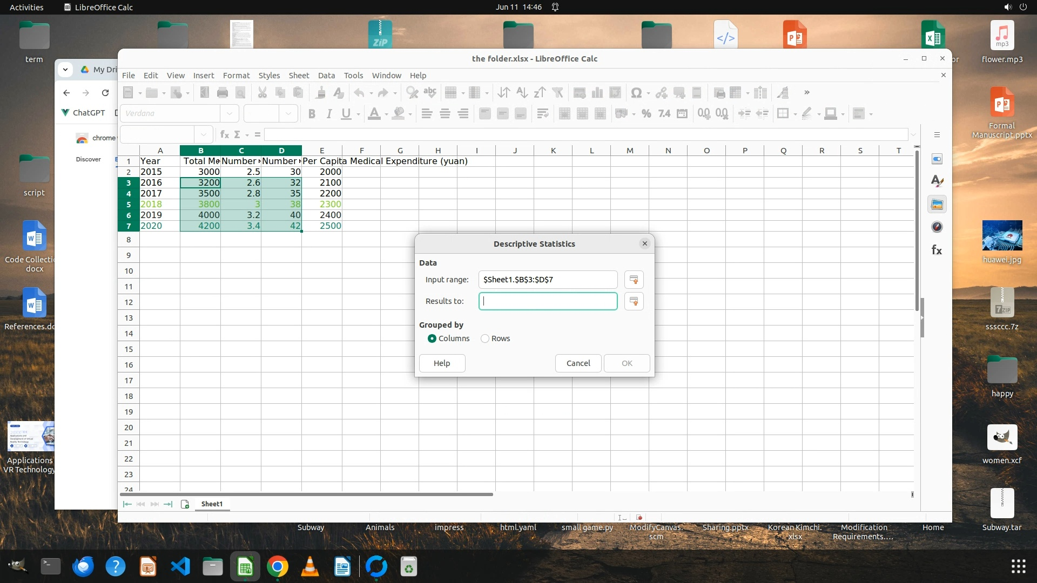Open the Data menu
1037x583 pixels.
[x=326, y=76]
